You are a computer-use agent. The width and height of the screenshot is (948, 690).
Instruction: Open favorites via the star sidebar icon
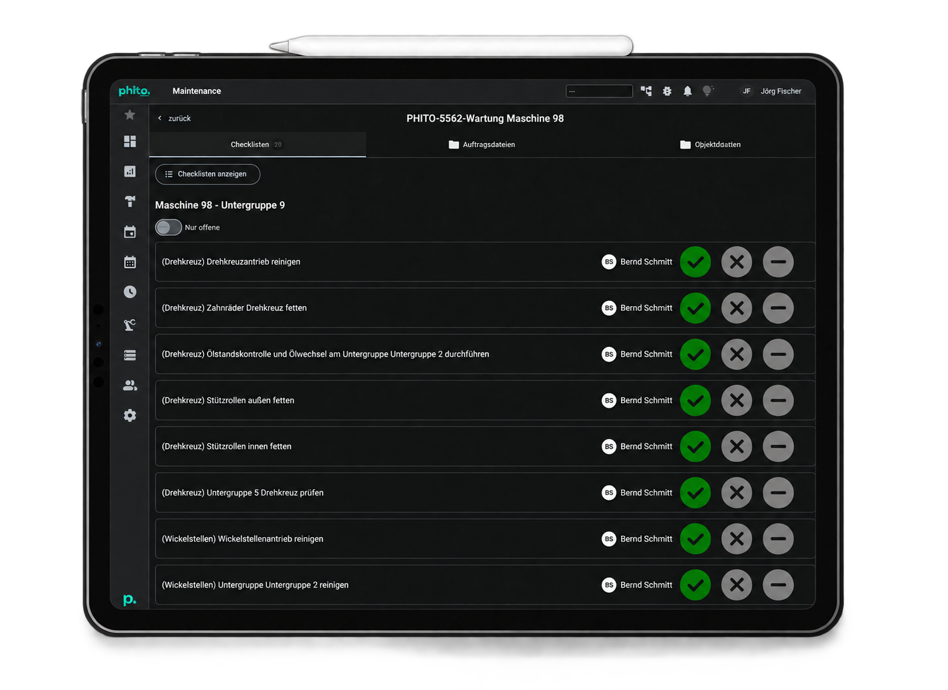tap(130, 115)
